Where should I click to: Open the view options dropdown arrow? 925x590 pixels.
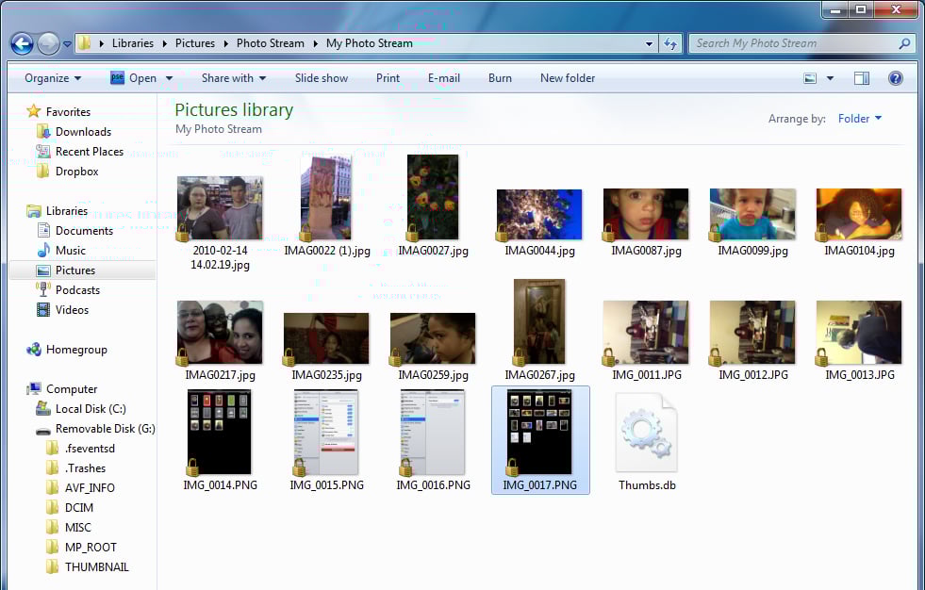830,78
